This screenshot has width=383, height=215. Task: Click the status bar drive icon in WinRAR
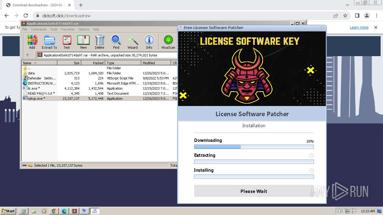(25, 165)
